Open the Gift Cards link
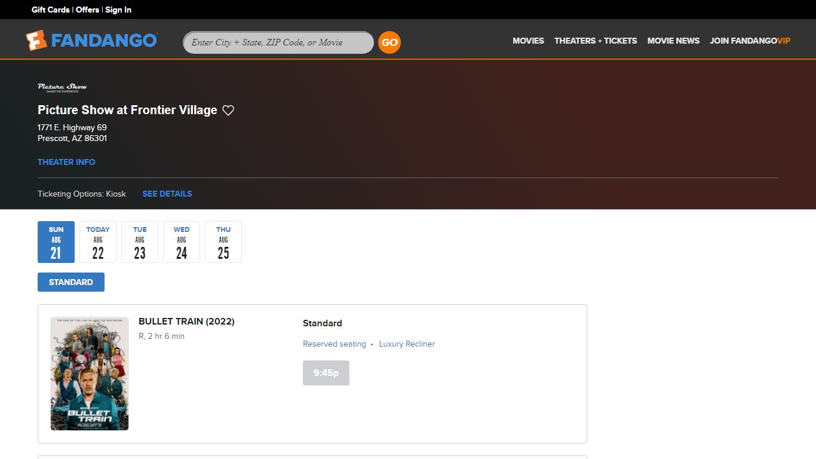The height and width of the screenshot is (459, 816). (51, 10)
